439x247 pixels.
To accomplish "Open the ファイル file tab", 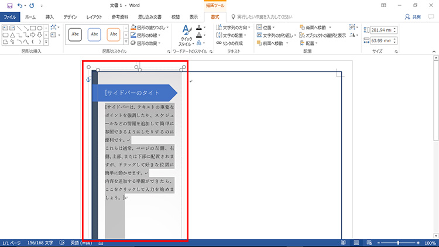I will [9, 17].
